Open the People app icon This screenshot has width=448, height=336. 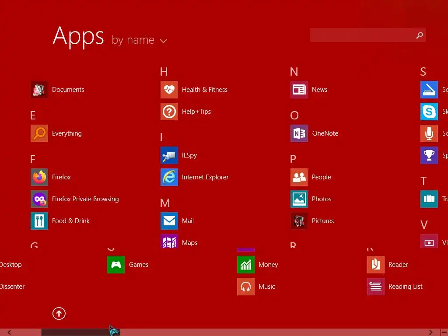pyautogui.click(x=299, y=177)
